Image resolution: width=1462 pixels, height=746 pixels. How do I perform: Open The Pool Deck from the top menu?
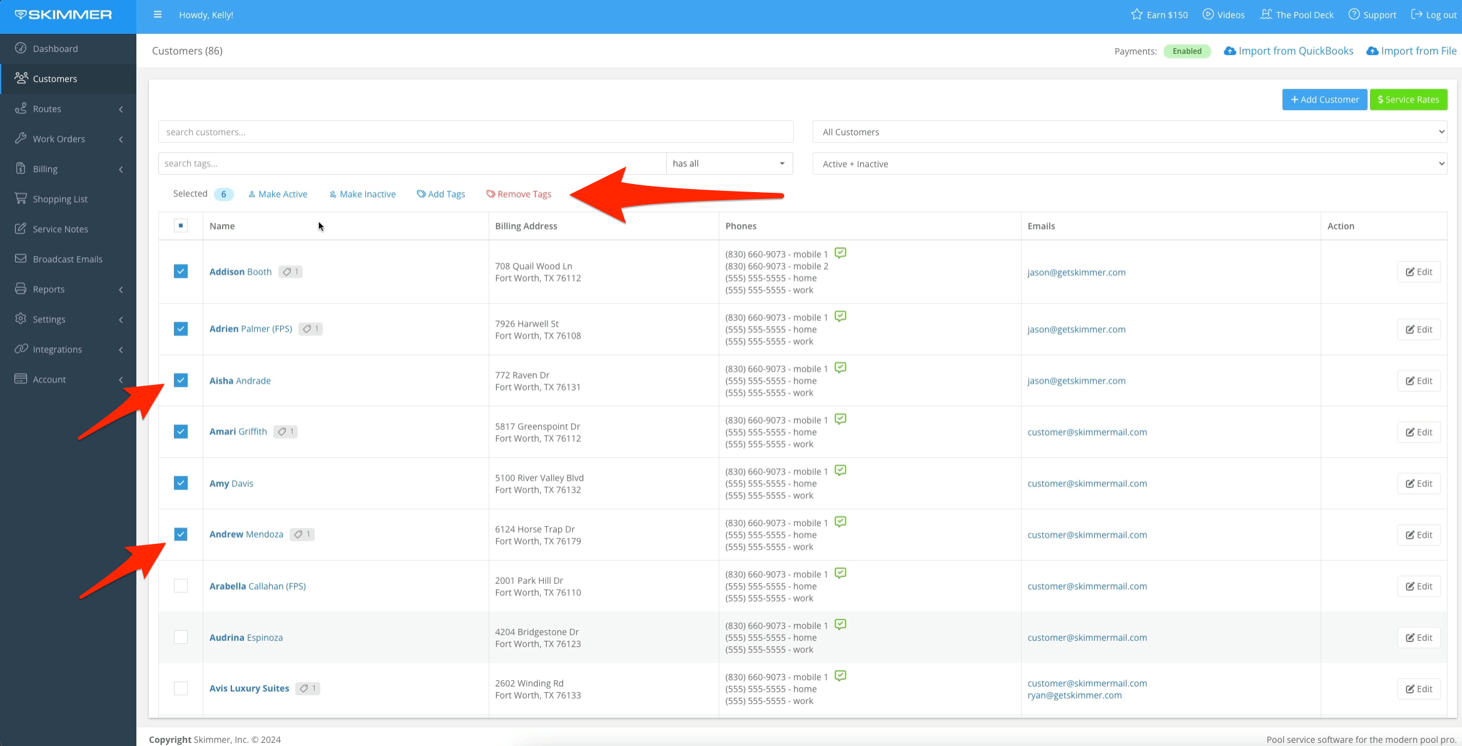(x=1296, y=14)
